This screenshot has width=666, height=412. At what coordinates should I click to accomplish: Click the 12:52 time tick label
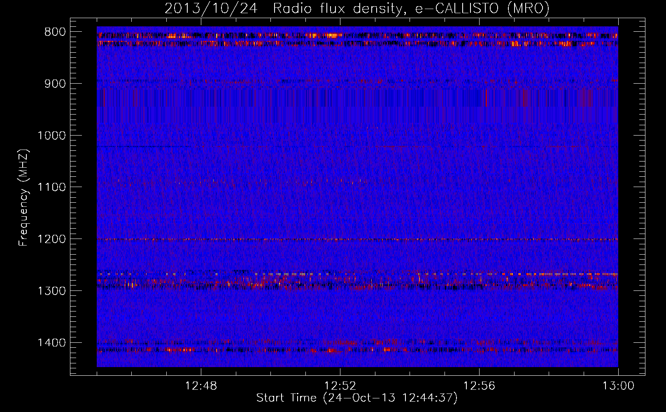(340, 386)
